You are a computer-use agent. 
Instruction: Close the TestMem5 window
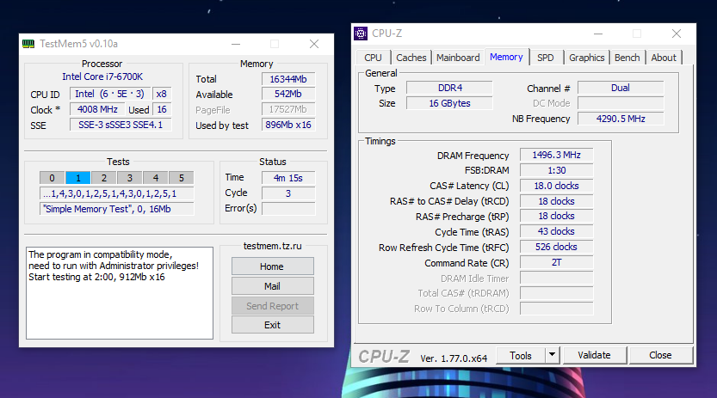[314, 44]
